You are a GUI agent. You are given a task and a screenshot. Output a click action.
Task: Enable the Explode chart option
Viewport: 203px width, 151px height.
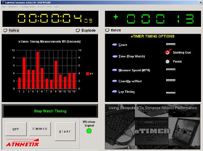coord(78,30)
